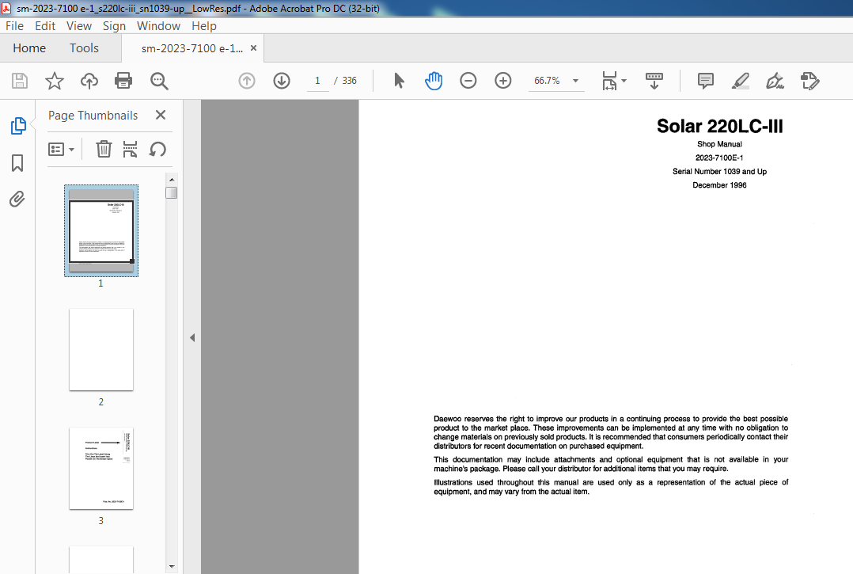853x574 pixels.
Task: Click the thumbnails scrollbar handle
Action: pyautogui.click(x=172, y=192)
